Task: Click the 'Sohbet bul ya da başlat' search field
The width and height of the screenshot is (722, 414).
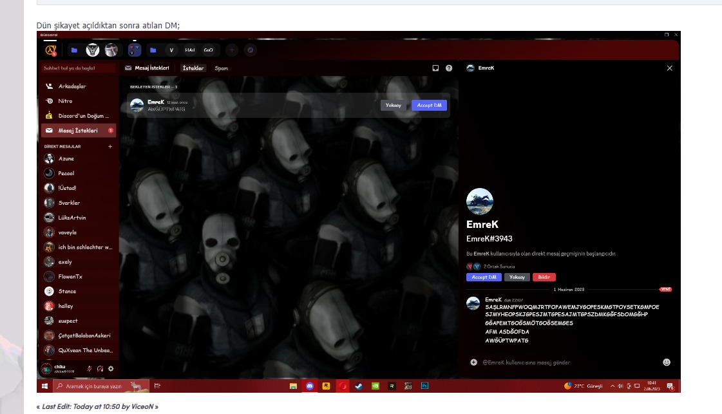Action: tap(78, 68)
